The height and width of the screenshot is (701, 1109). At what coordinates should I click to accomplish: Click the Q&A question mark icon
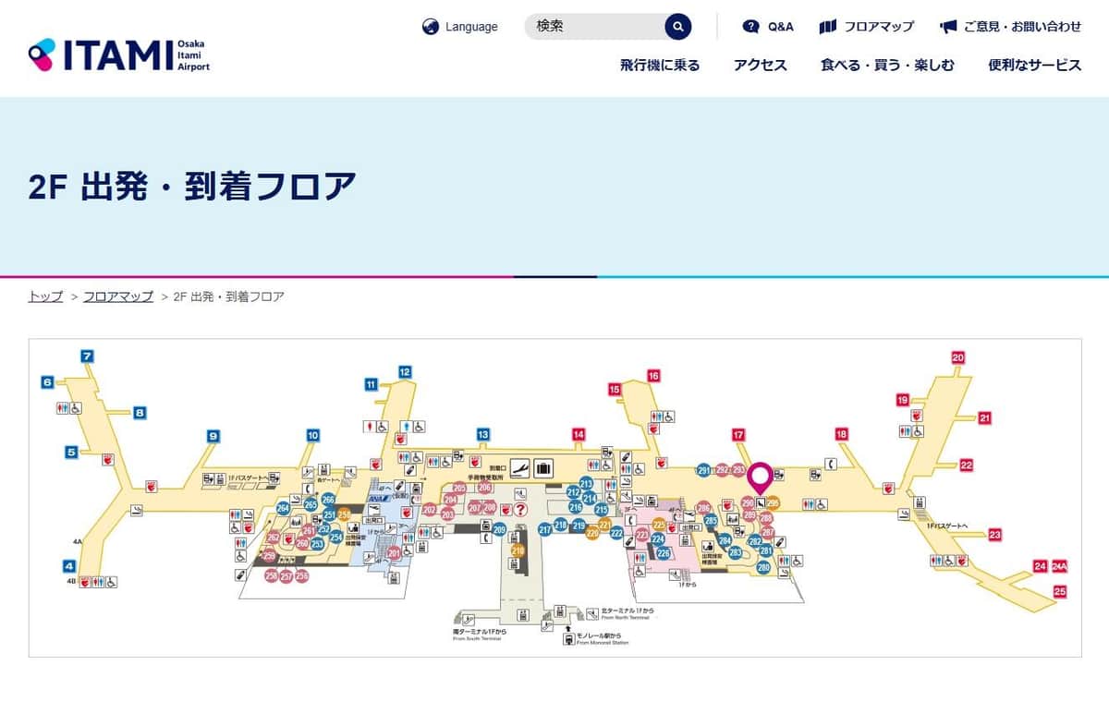[x=751, y=27]
